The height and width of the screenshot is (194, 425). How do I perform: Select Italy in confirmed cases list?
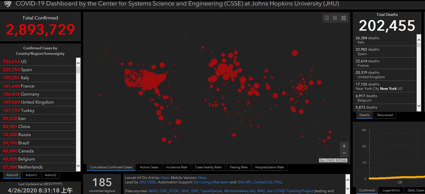pyautogui.click(x=38, y=78)
